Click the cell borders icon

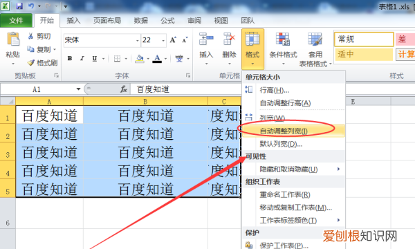[x=117, y=59]
